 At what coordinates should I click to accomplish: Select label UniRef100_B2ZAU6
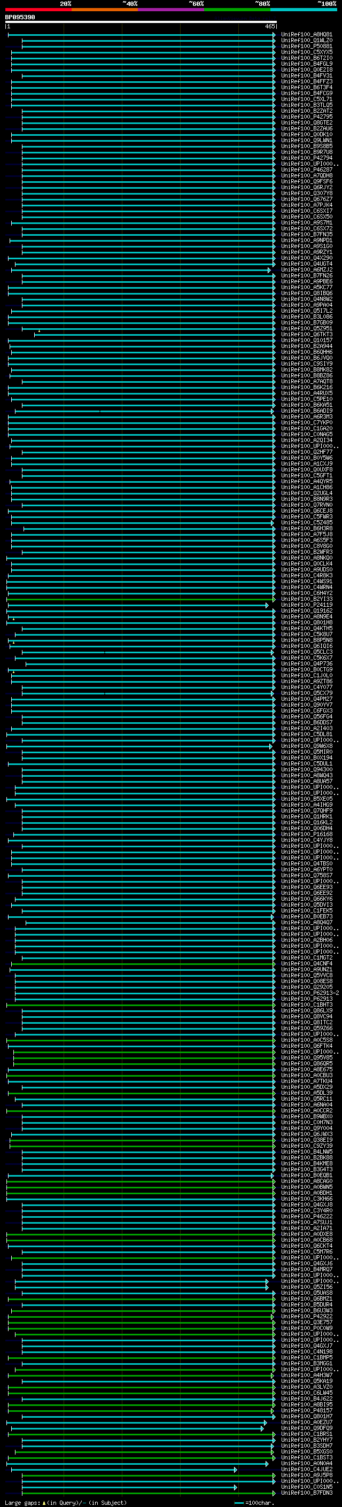point(307,129)
